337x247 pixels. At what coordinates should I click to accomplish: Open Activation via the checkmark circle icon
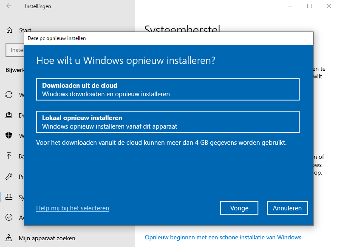click(9, 218)
